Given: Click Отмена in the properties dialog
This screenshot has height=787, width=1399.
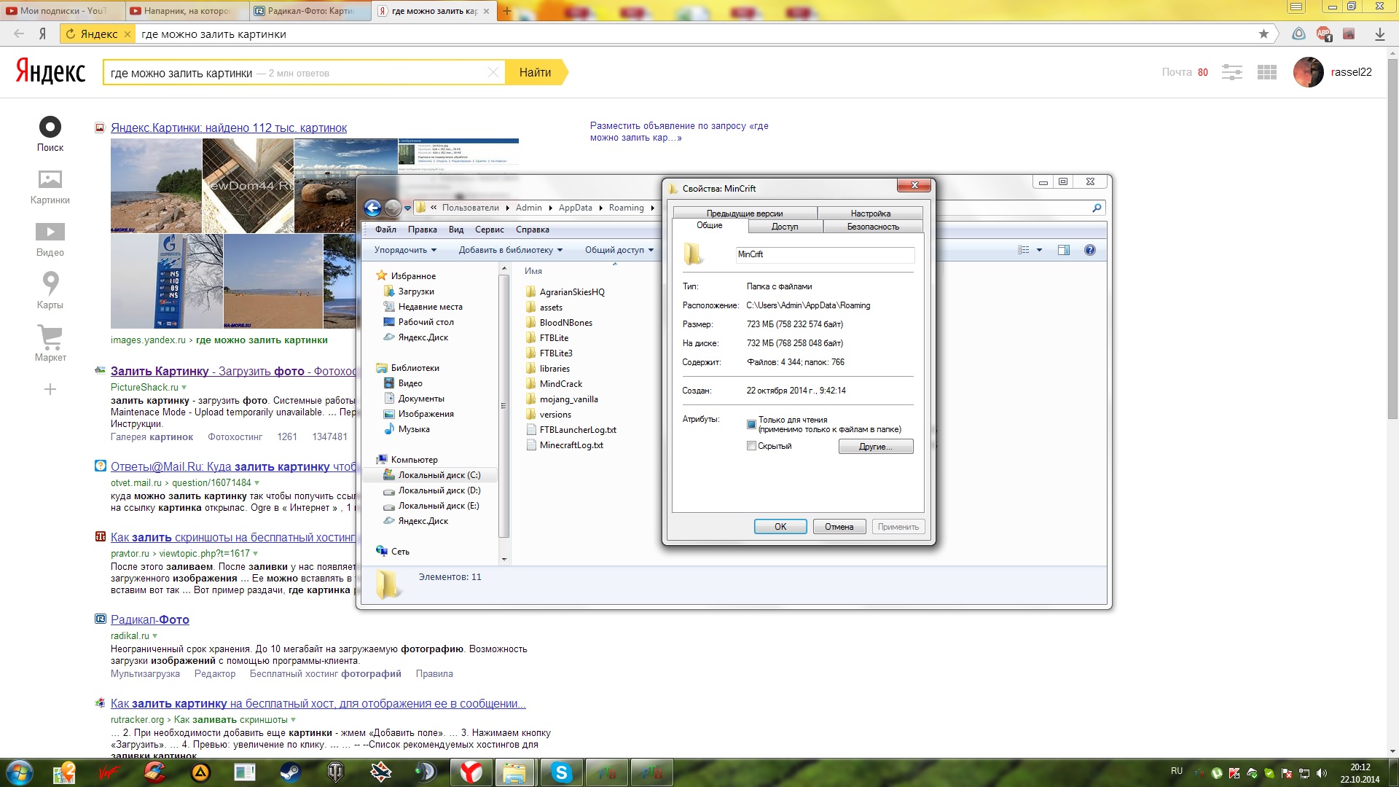Looking at the screenshot, I should pyautogui.click(x=839, y=527).
